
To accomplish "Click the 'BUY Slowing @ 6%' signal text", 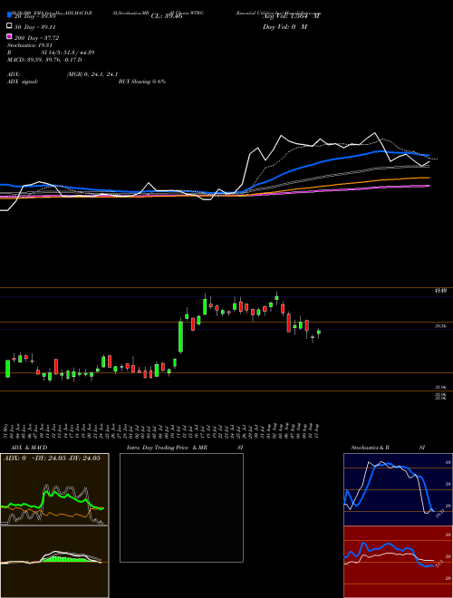I will pos(142,82).
